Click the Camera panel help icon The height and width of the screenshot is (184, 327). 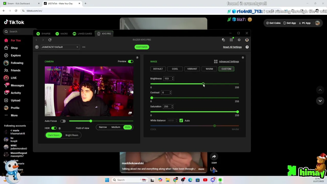[137, 58]
